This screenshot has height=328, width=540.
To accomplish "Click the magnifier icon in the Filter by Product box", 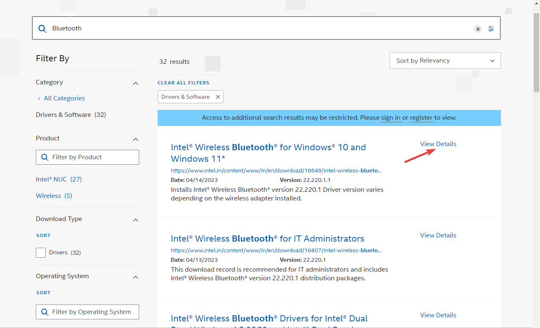I will tap(44, 157).
